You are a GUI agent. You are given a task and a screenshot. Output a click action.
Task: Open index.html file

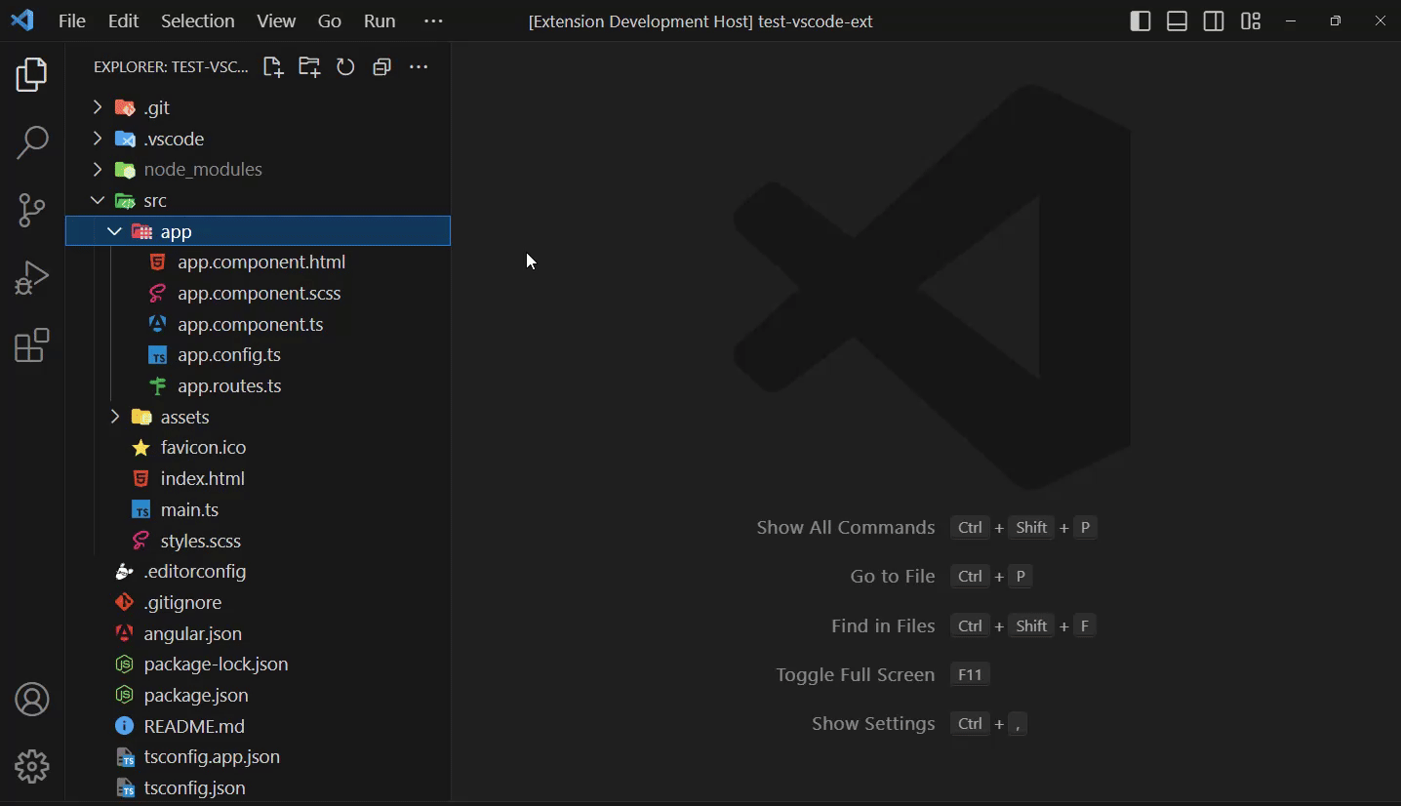(258, 478)
